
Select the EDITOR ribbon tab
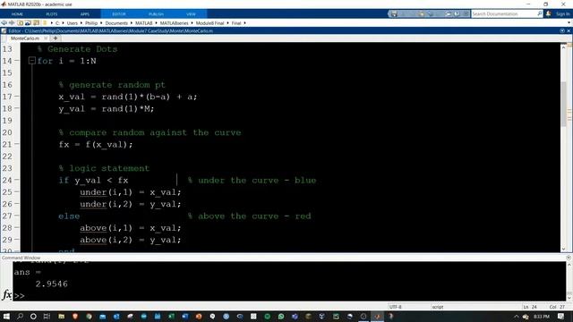(x=119, y=14)
